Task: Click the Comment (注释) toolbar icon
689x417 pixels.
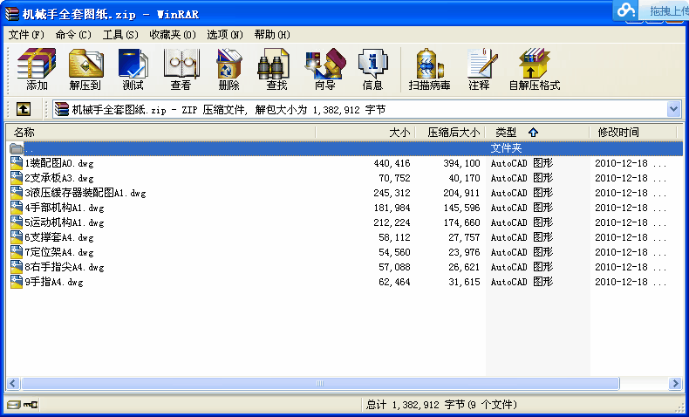Action: 479,70
